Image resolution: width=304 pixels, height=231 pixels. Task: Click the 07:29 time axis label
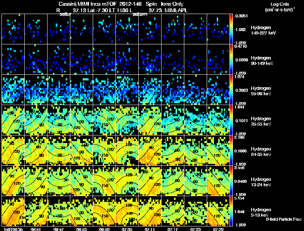click(218, 229)
